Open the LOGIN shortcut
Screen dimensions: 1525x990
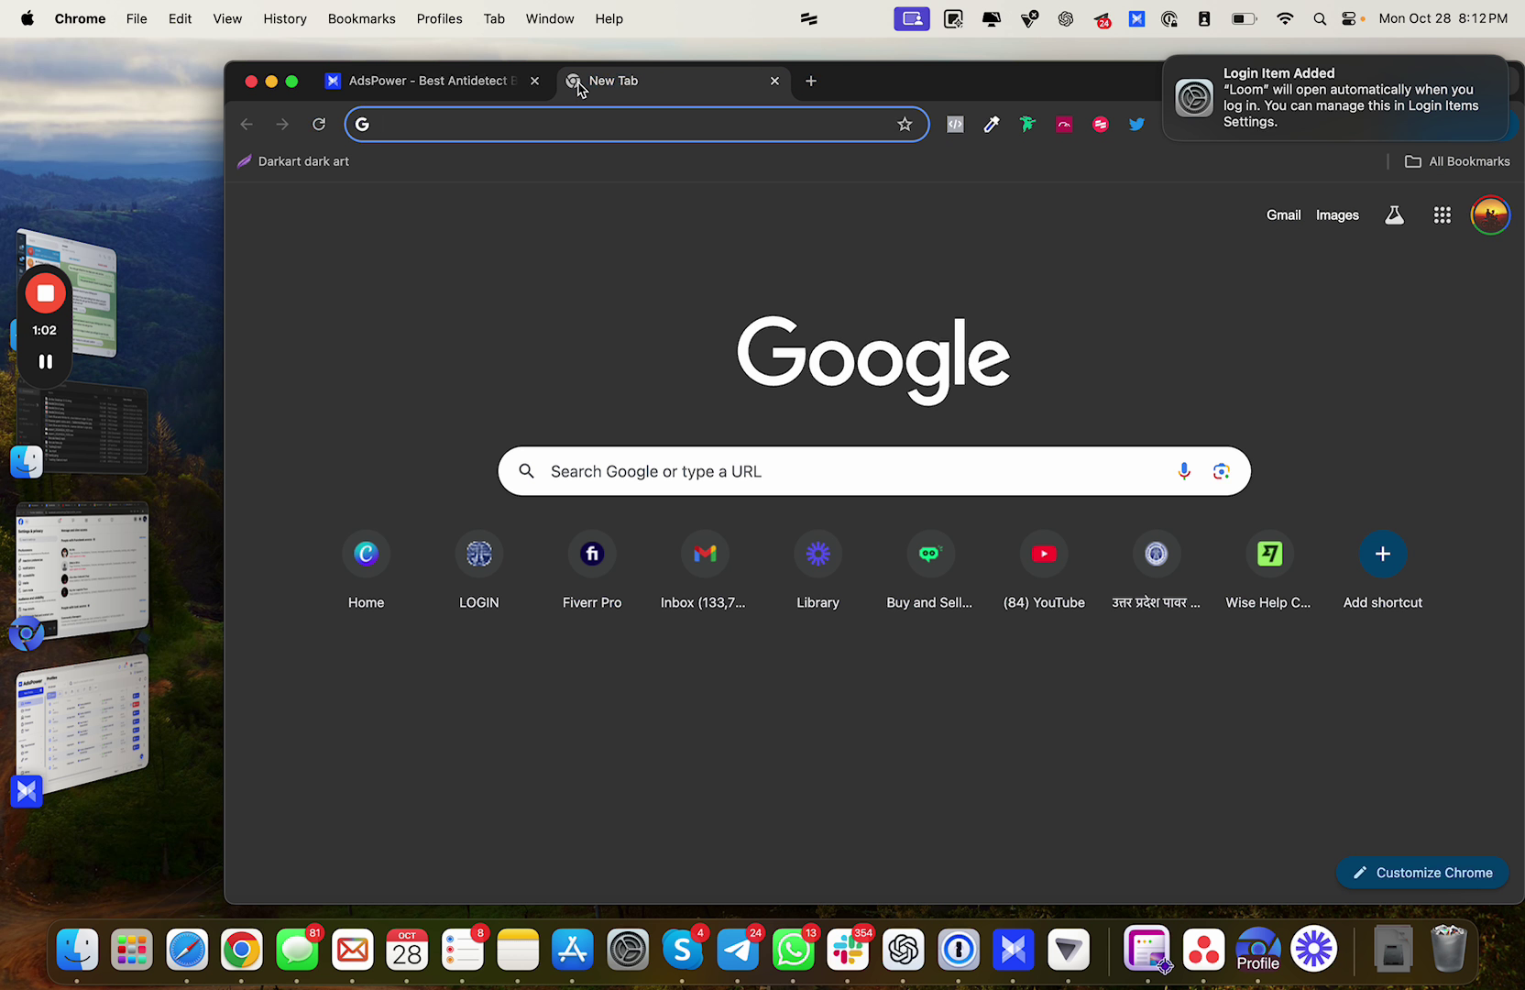coord(478,569)
